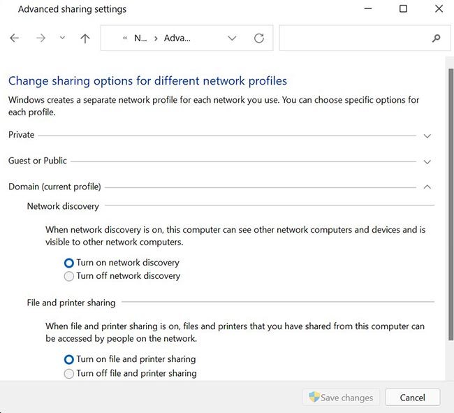
Task: Select Turn on network discovery
Action: [x=68, y=263]
